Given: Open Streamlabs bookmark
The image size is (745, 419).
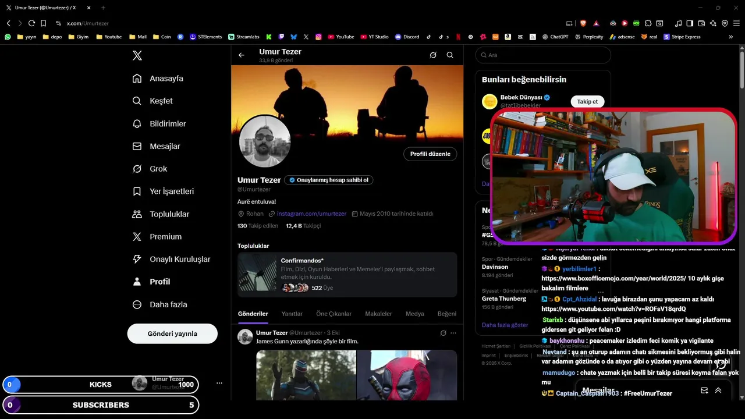Looking at the screenshot, I should [243, 37].
